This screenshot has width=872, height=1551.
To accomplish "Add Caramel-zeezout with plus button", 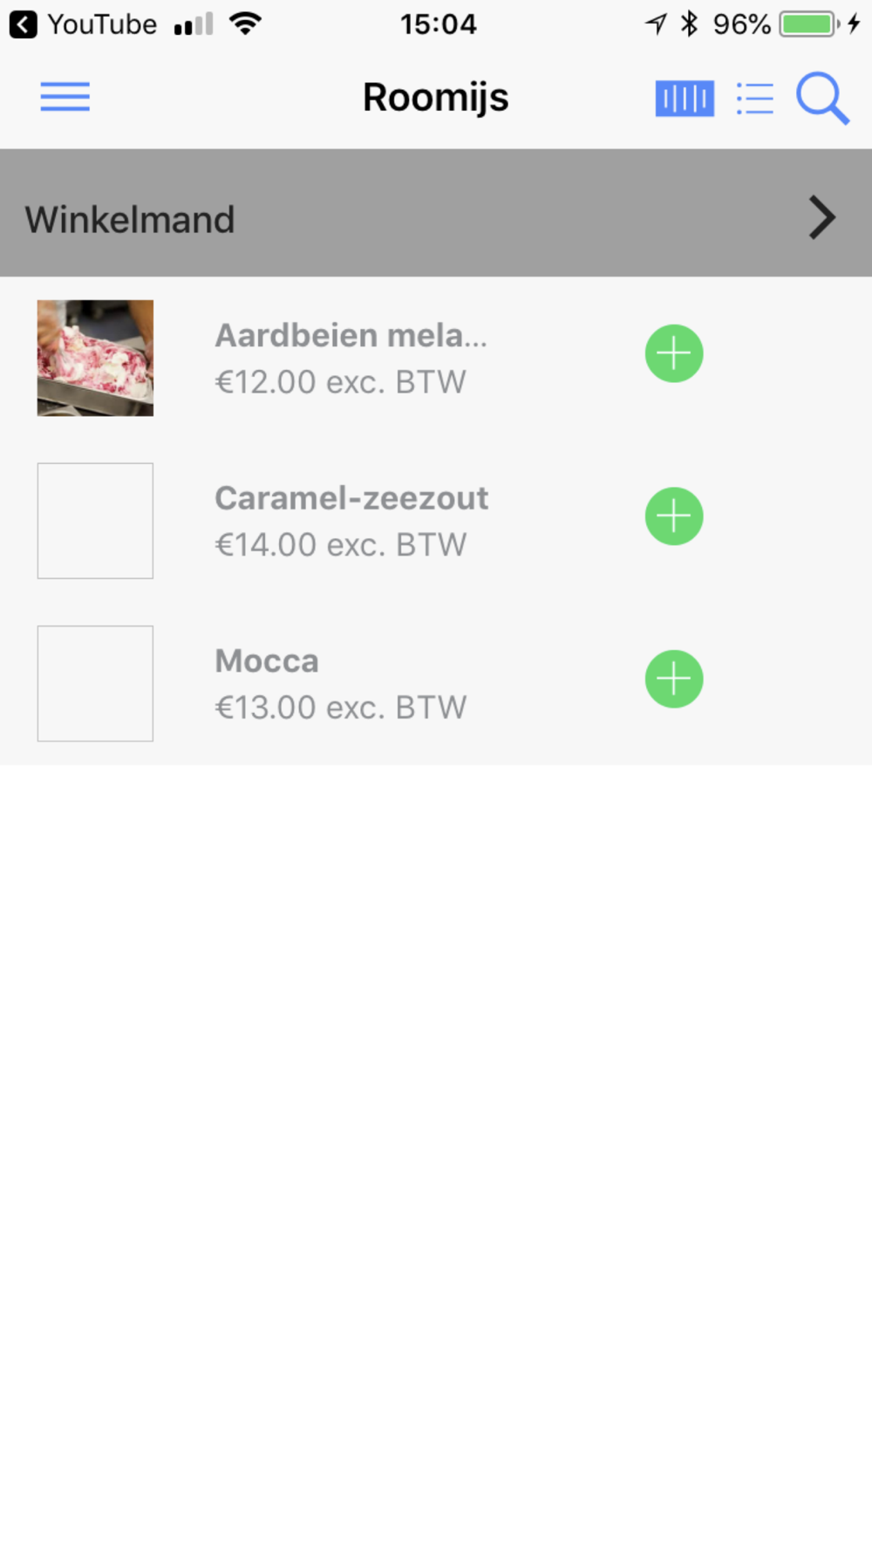I will click(674, 516).
